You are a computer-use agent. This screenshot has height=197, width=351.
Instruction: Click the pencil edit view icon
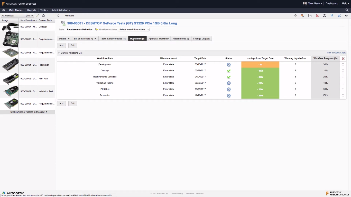tap(37, 16)
